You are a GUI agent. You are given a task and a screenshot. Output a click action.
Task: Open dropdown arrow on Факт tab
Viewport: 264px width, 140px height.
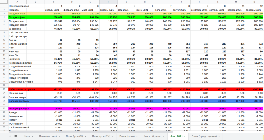(x=32, y=136)
